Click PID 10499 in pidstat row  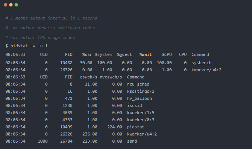(66, 127)
